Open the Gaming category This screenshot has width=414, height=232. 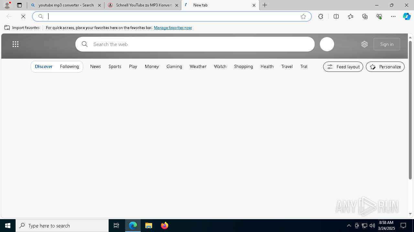pos(174,66)
